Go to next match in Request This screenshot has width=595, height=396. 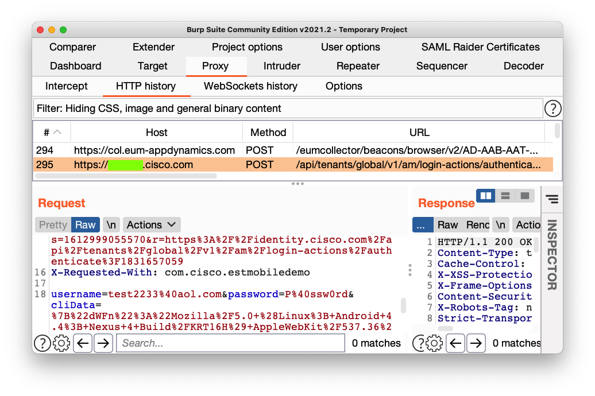tap(103, 343)
